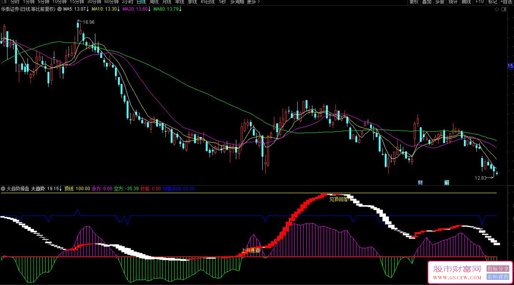Open the 多周期 multi-period view
The width and height of the screenshot is (514, 285).
pyautogui.click(x=237, y=2)
